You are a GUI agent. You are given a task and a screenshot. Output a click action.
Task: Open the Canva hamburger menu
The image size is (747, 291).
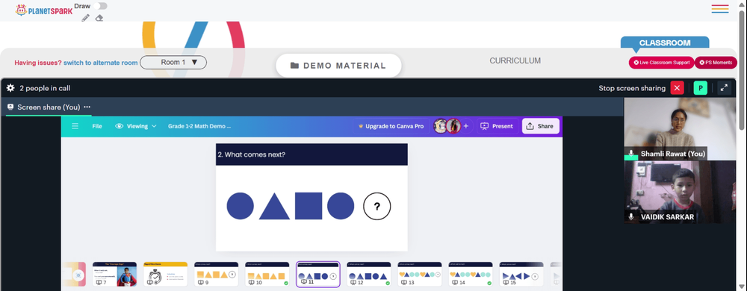75,126
